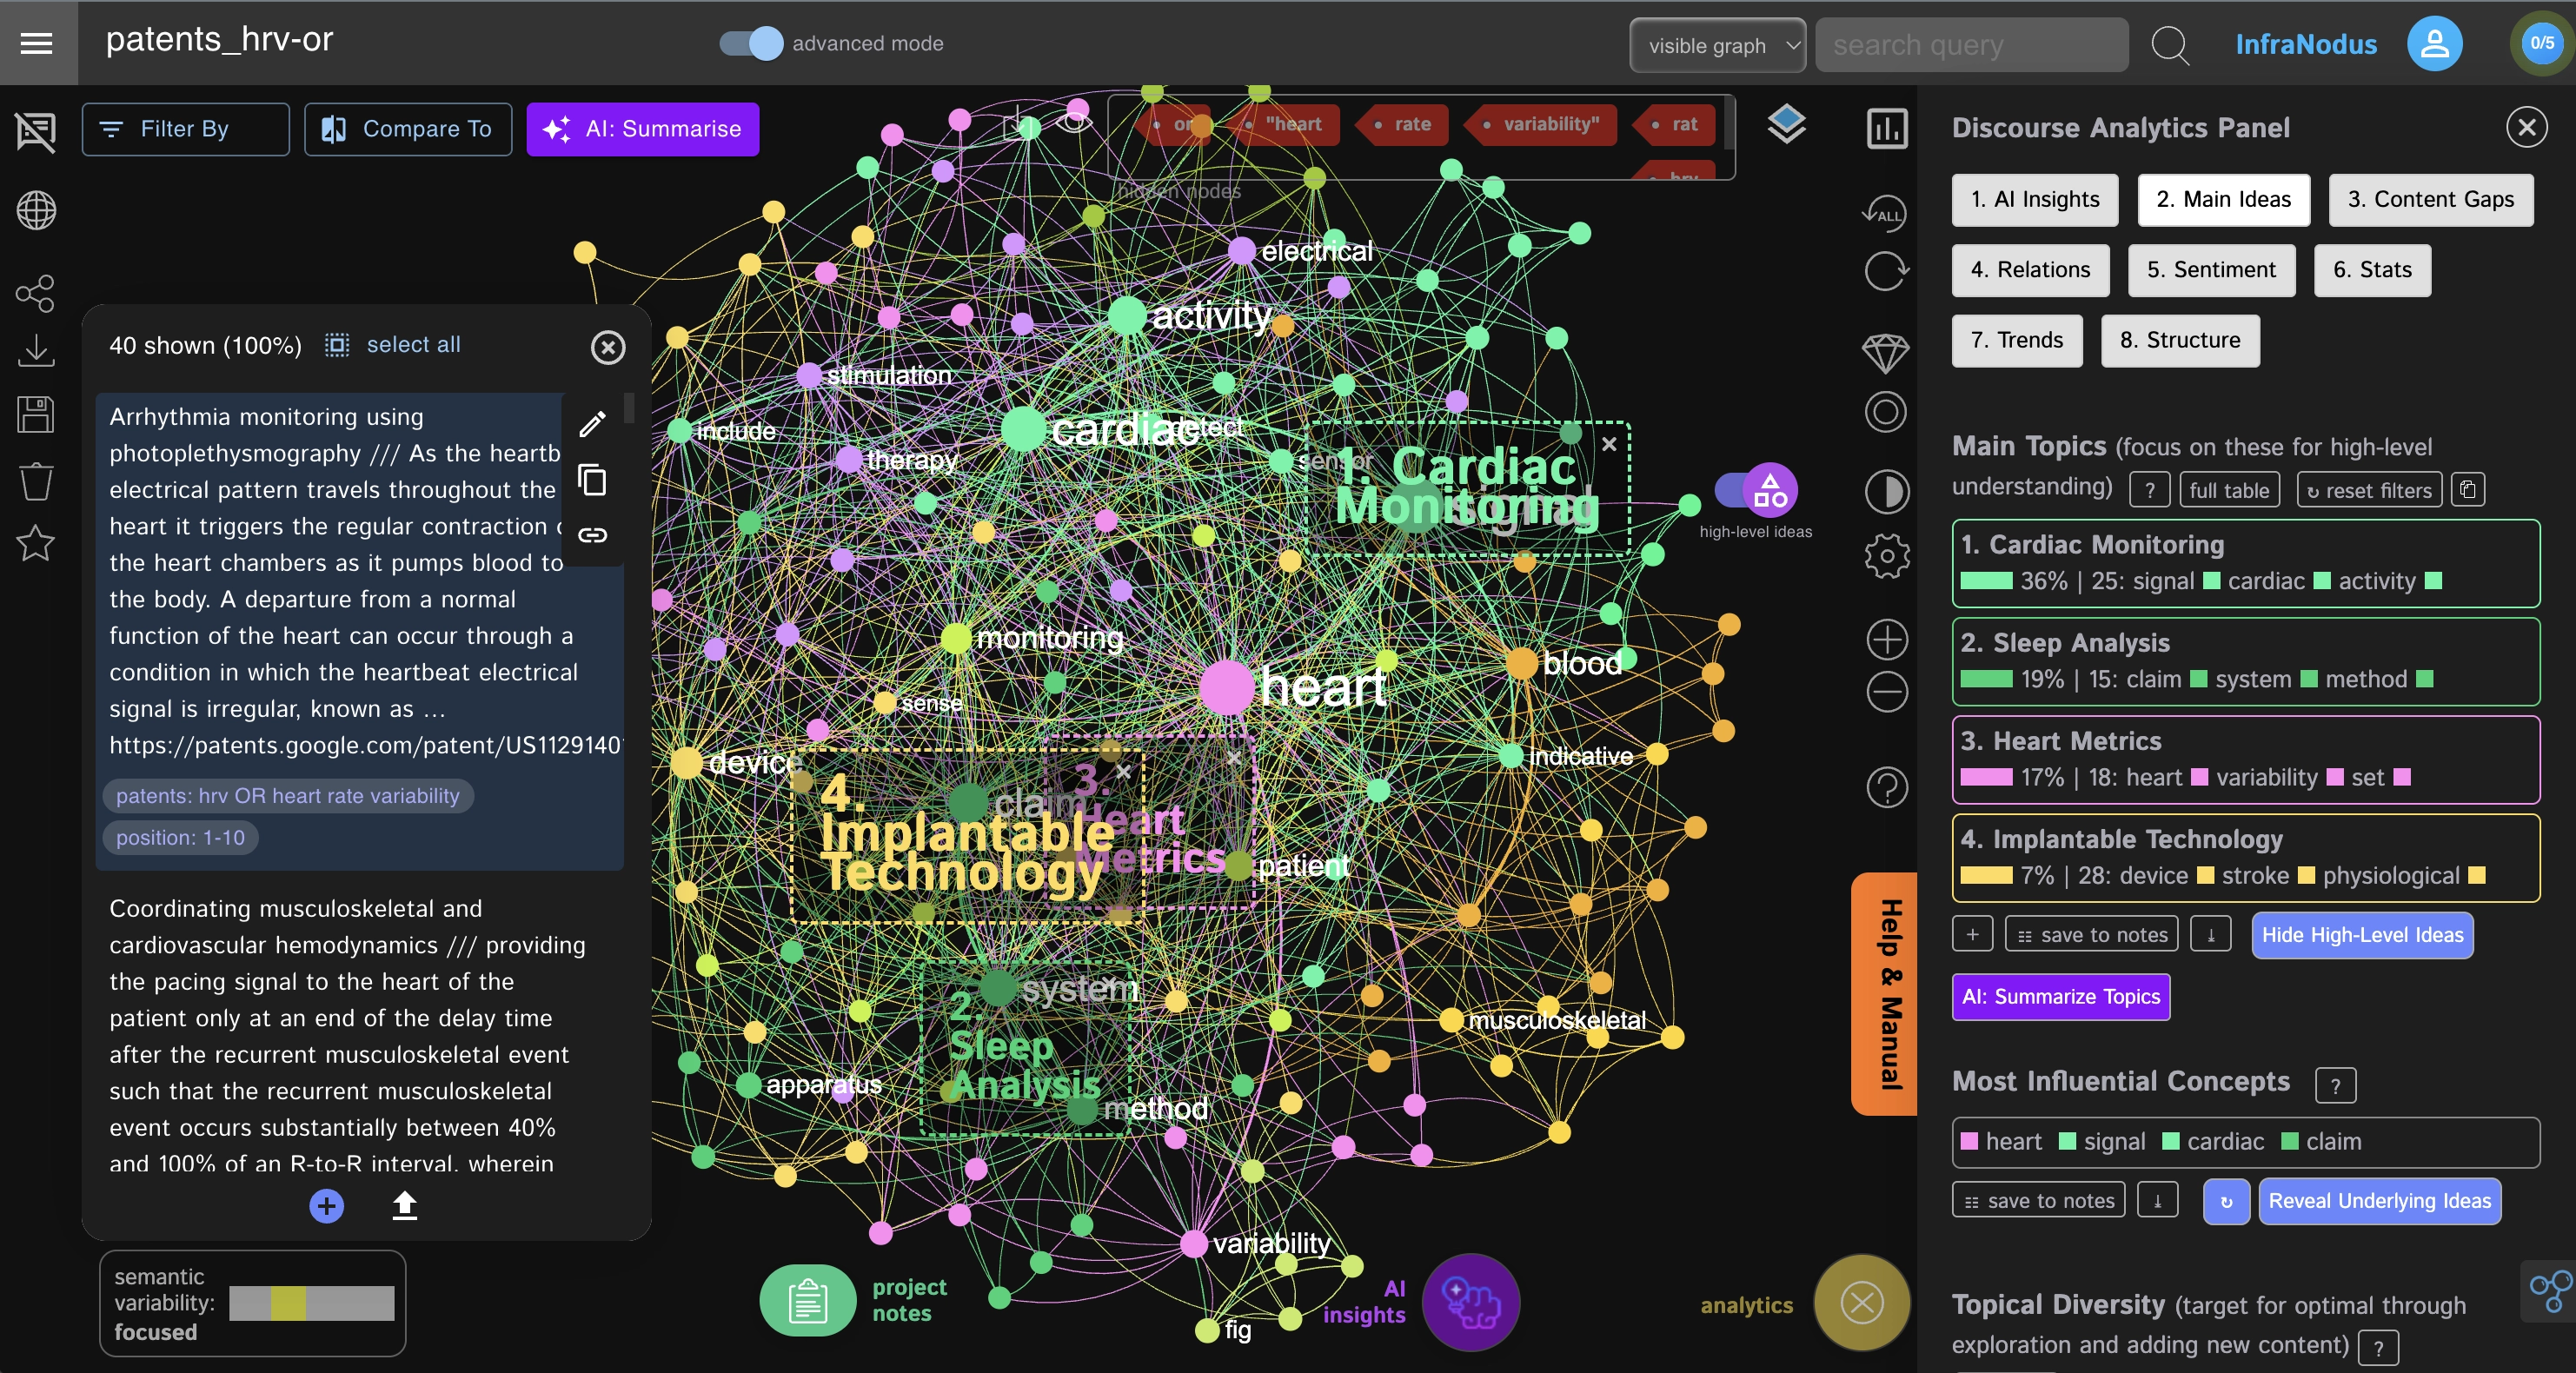Select Cardiac Monitoring topic card

click(x=2245, y=563)
